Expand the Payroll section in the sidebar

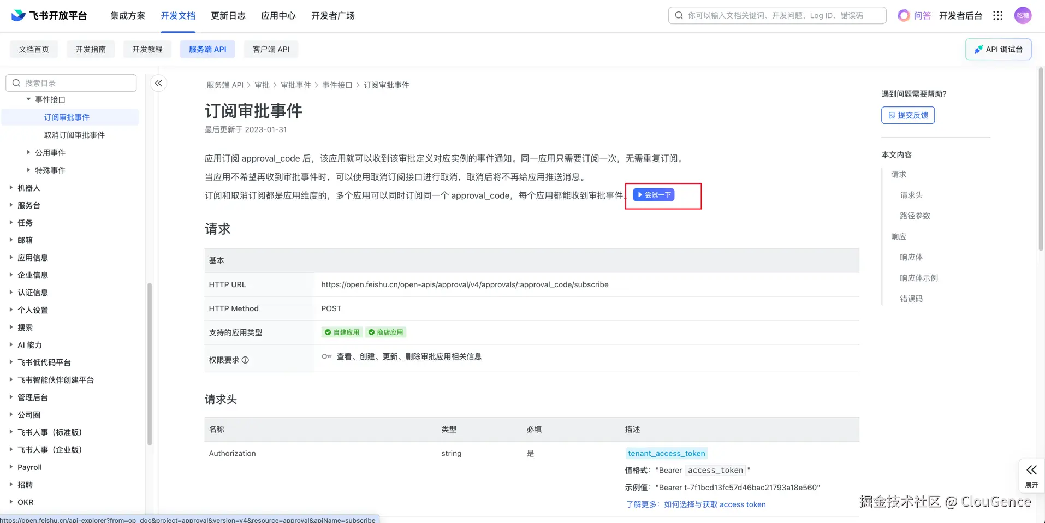point(11,467)
